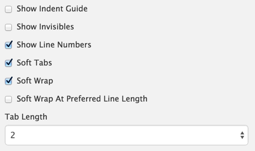This screenshot has width=255, height=151.
Task: Click the 'Show Line Numbers' label text
Action: tap(54, 45)
